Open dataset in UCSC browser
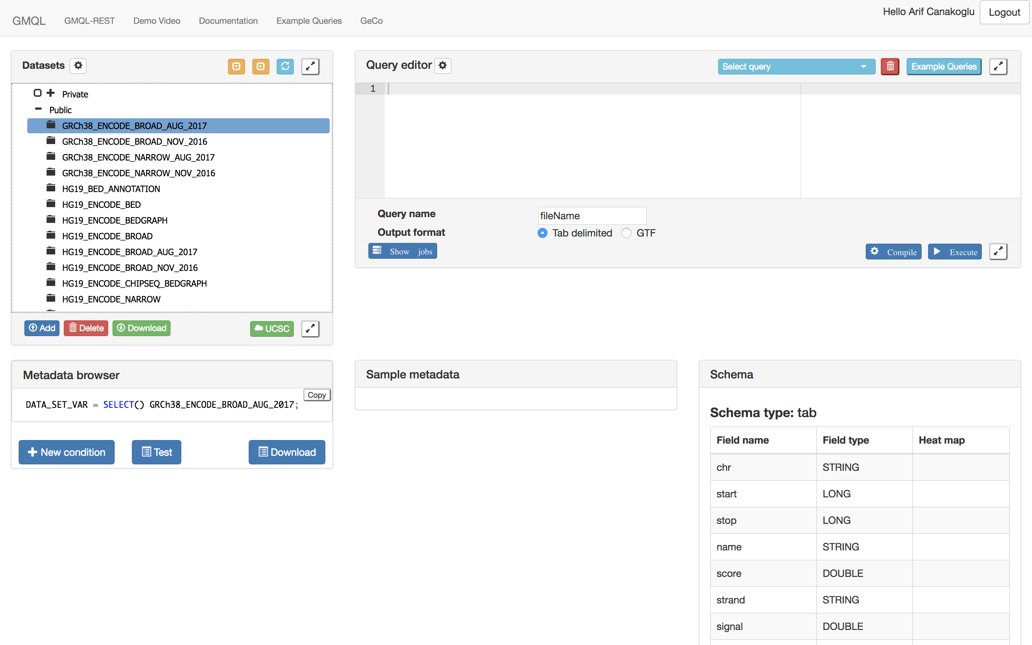Image resolution: width=1032 pixels, height=645 pixels. [x=272, y=329]
